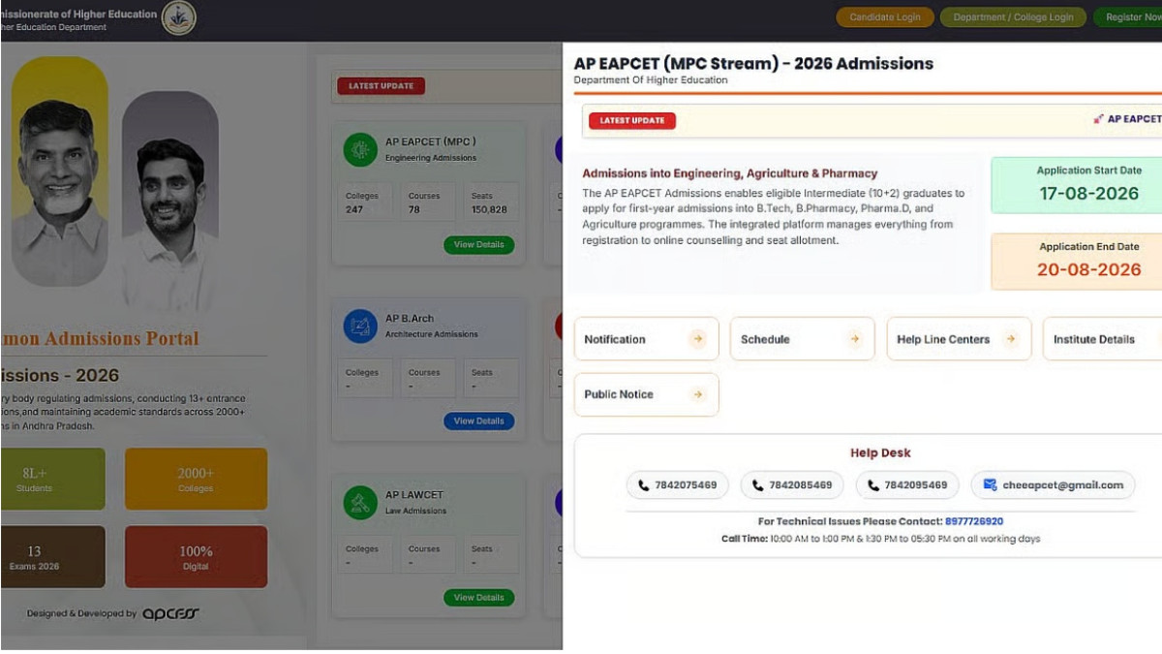Click the 17-08-2026 start date value
This screenshot has height=654, width=1162.
coord(1088,194)
